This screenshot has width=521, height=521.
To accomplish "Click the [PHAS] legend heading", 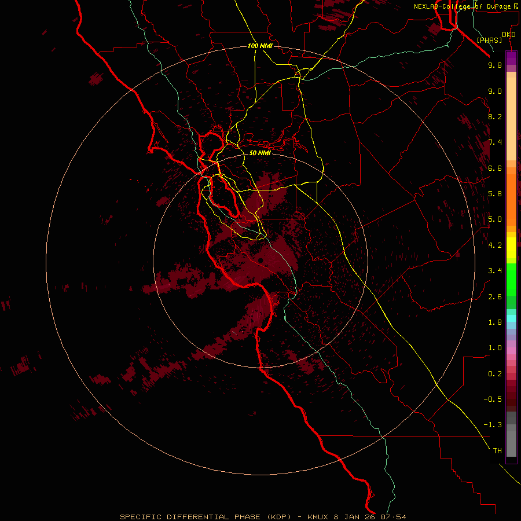I will 489,41.
